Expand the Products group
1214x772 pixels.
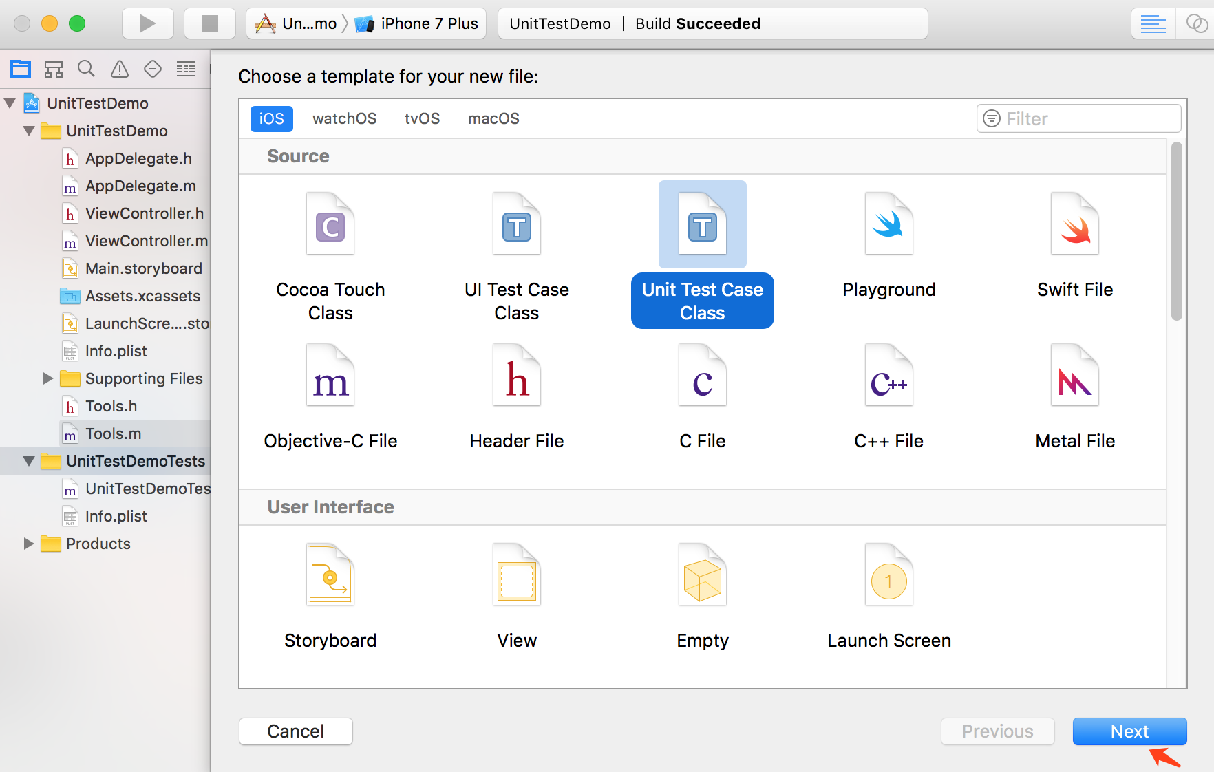28,544
